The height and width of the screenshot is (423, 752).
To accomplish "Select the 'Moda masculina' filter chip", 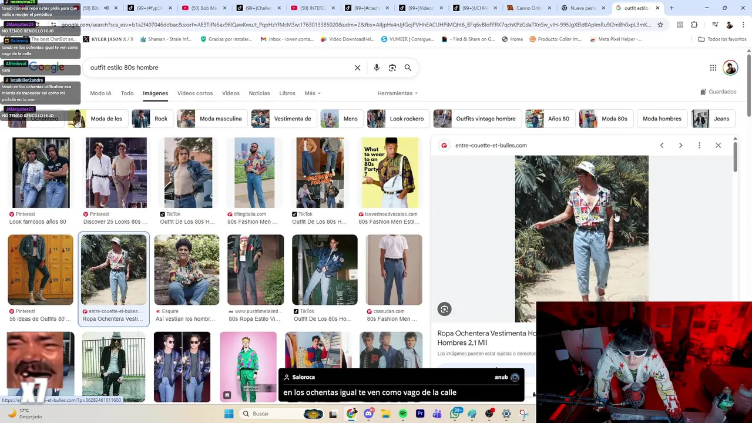I will [212, 119].
